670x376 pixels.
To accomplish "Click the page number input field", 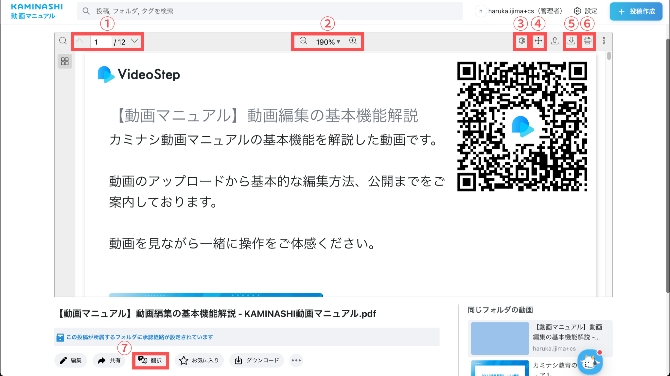I will point(101,42).
